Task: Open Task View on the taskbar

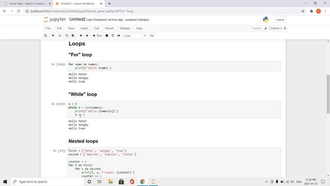Action: pyautogui.click(x=100, y=181)
